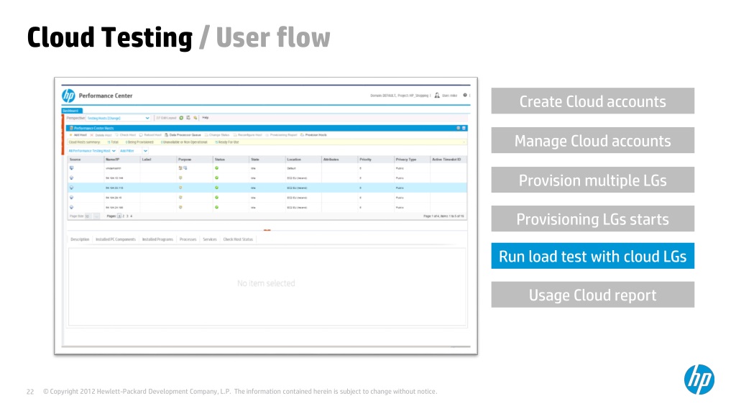Viewport: 736px width, 414px height.
Task: Open the Check Host Status tab
Action: 238,239
